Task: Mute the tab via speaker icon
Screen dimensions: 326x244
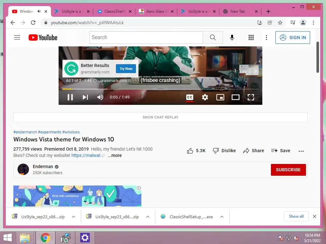Action: (x=39, y=11)
